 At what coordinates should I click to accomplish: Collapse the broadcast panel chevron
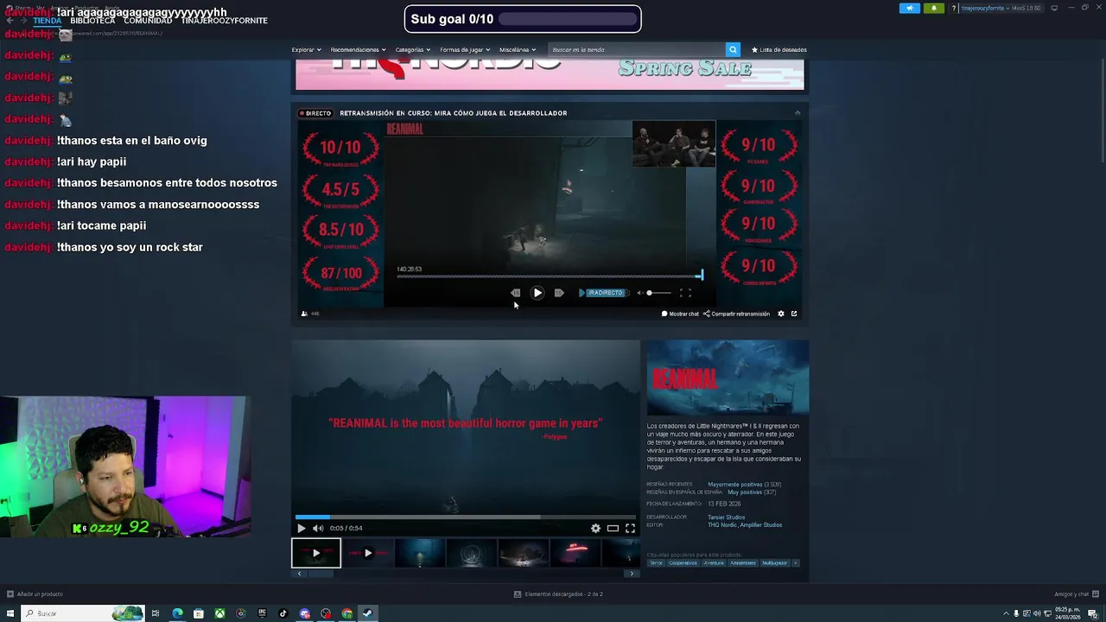coord(798,112)
